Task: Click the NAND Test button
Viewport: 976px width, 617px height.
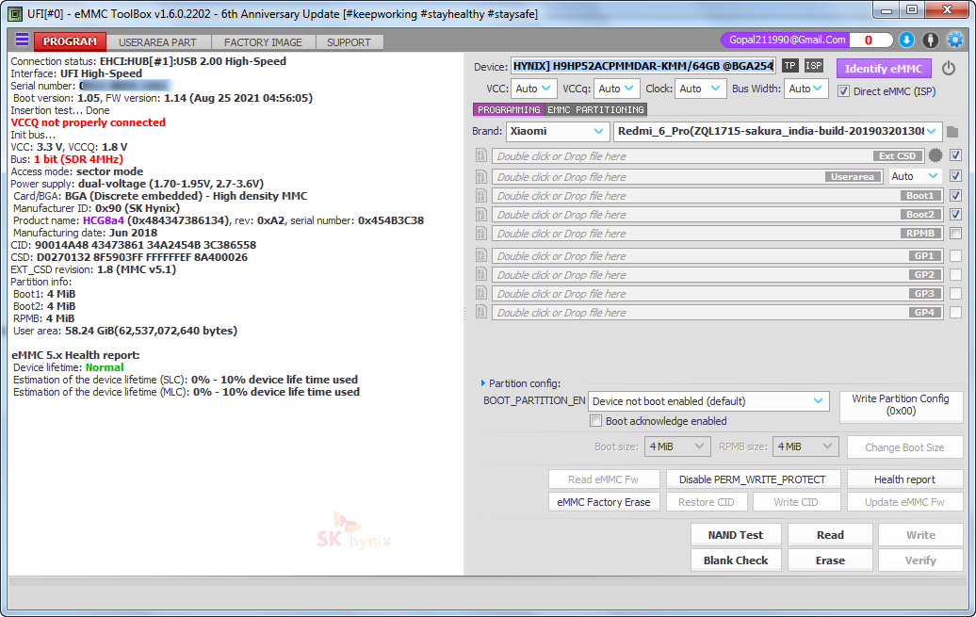Action: pos(735,535)
